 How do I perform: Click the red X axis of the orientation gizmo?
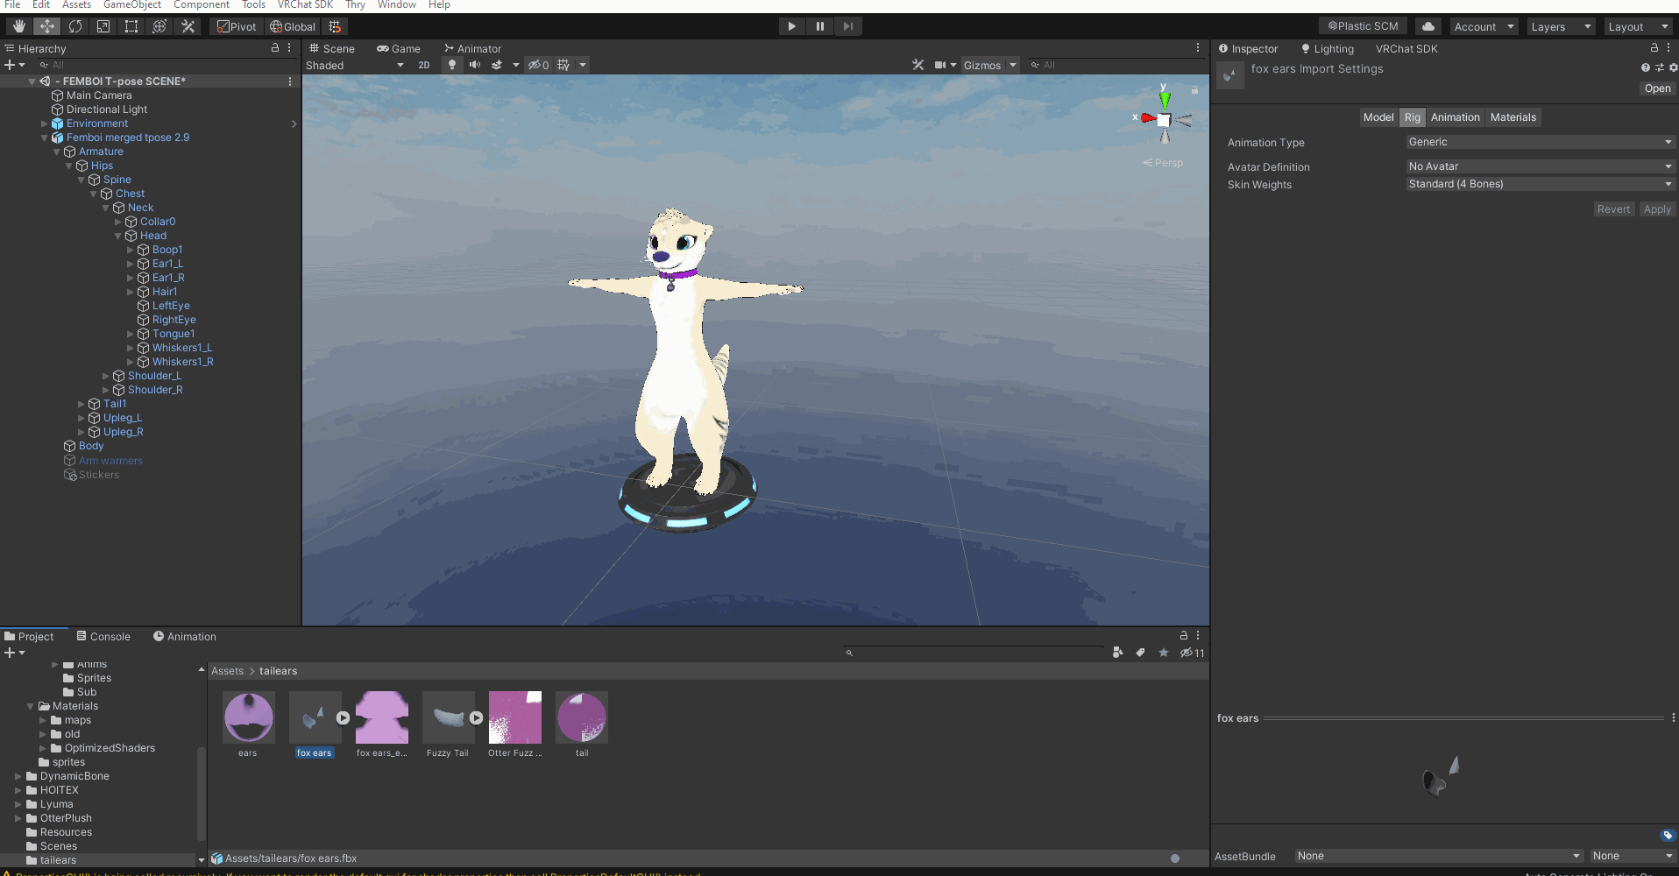click(1146, 118)
